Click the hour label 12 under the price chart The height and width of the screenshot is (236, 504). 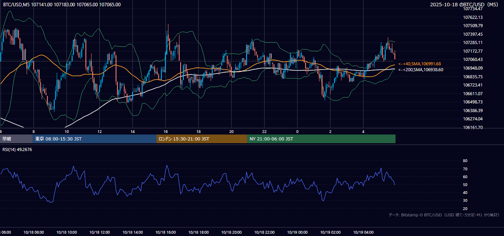pos(100,132)
